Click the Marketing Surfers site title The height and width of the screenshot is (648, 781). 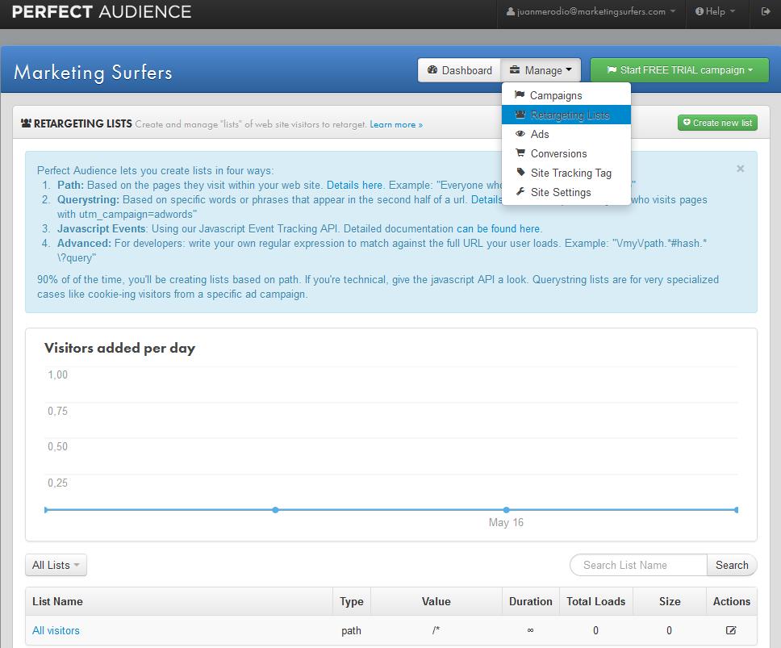(x=93, y=73)
